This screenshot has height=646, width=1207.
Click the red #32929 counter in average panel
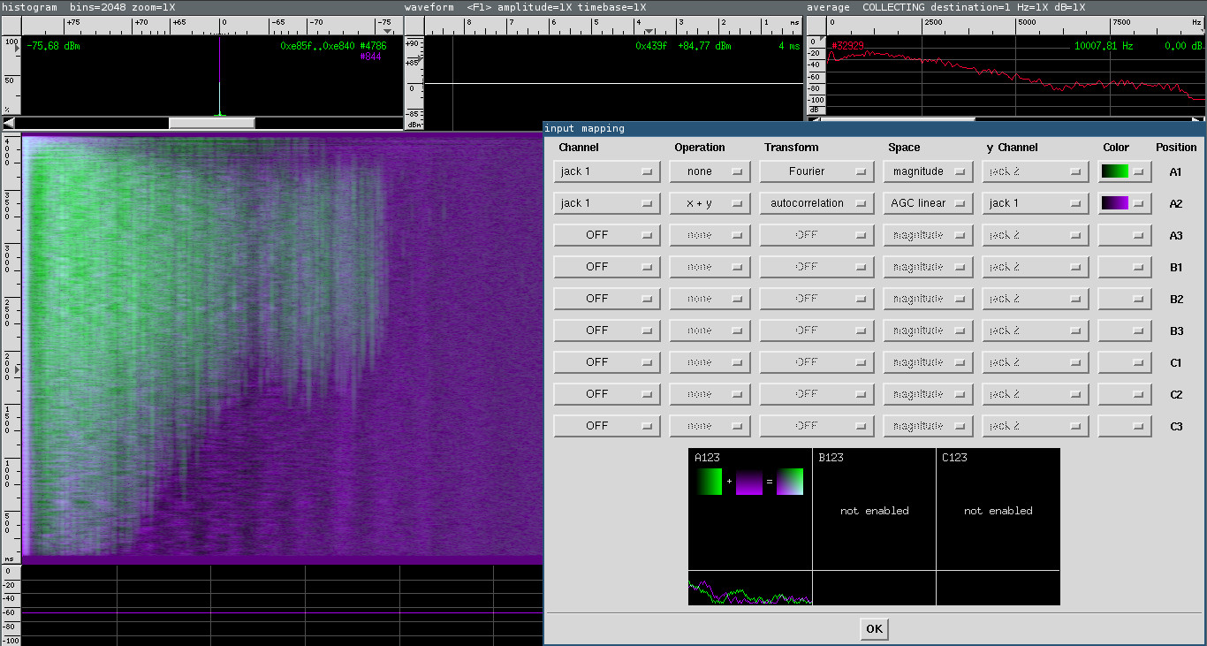(x=848, y=45)
